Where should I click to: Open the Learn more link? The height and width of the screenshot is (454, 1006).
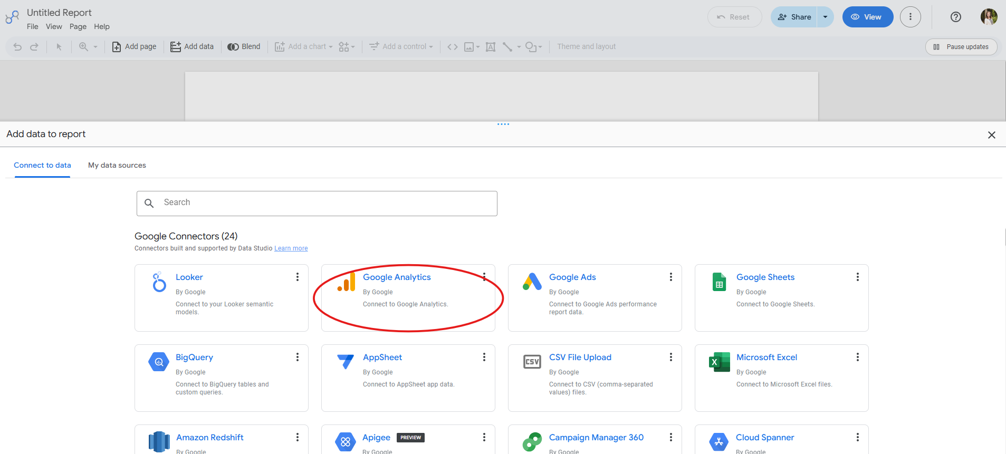(x=291, y=248)
